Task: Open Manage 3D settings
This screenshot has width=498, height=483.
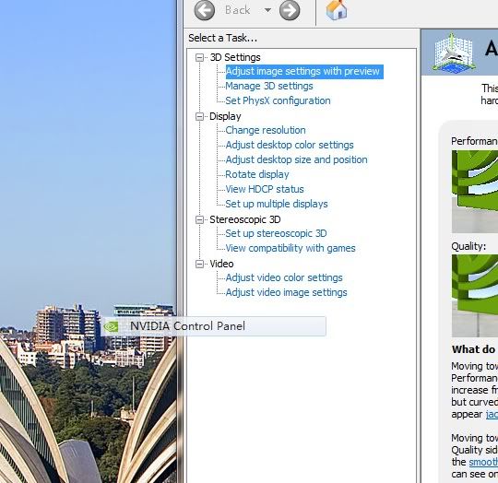Action: coord(269,86)
